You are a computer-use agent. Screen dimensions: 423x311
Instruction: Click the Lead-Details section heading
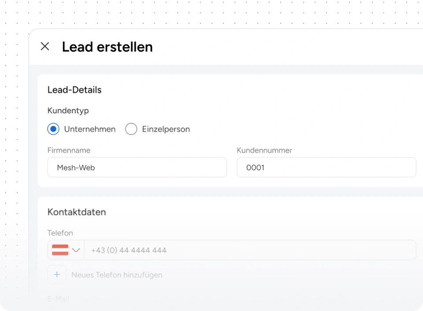[74, 90]
